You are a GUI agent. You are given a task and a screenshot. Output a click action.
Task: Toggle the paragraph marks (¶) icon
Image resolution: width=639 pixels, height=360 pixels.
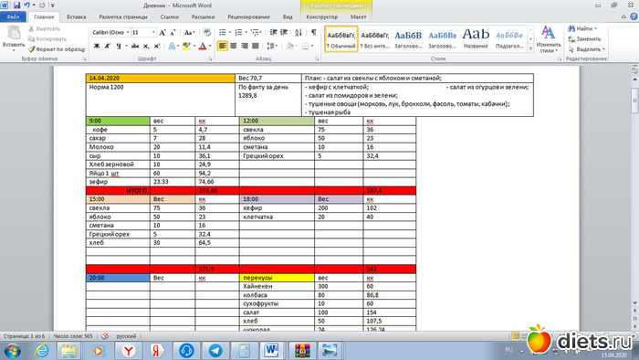click(x=313, y=32)
